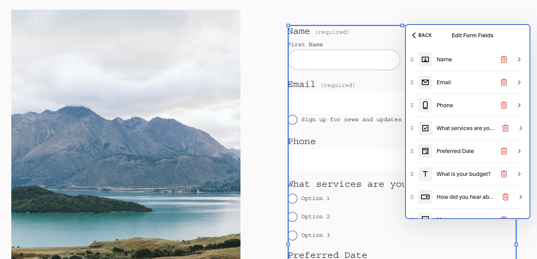Image resolution: width=537 pixels, height=259 pixels.
Task: Click the Phone device icon
Action: point(425,105)
